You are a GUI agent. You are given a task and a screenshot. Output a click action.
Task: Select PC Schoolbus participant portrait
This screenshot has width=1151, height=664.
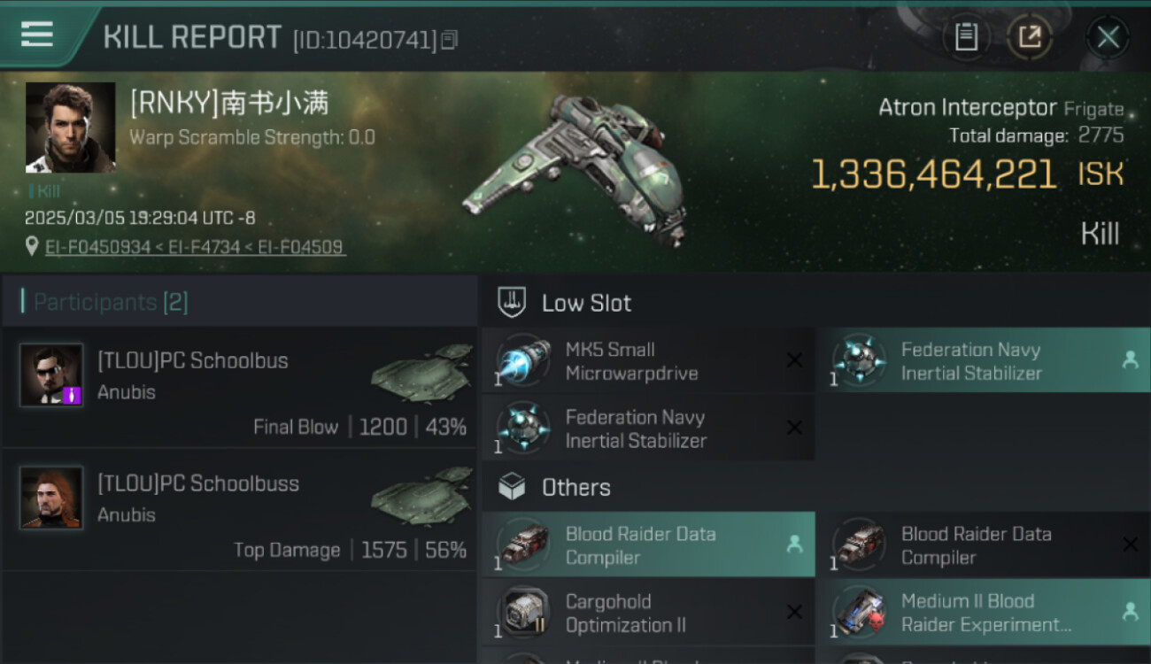(x=51, y=374)
